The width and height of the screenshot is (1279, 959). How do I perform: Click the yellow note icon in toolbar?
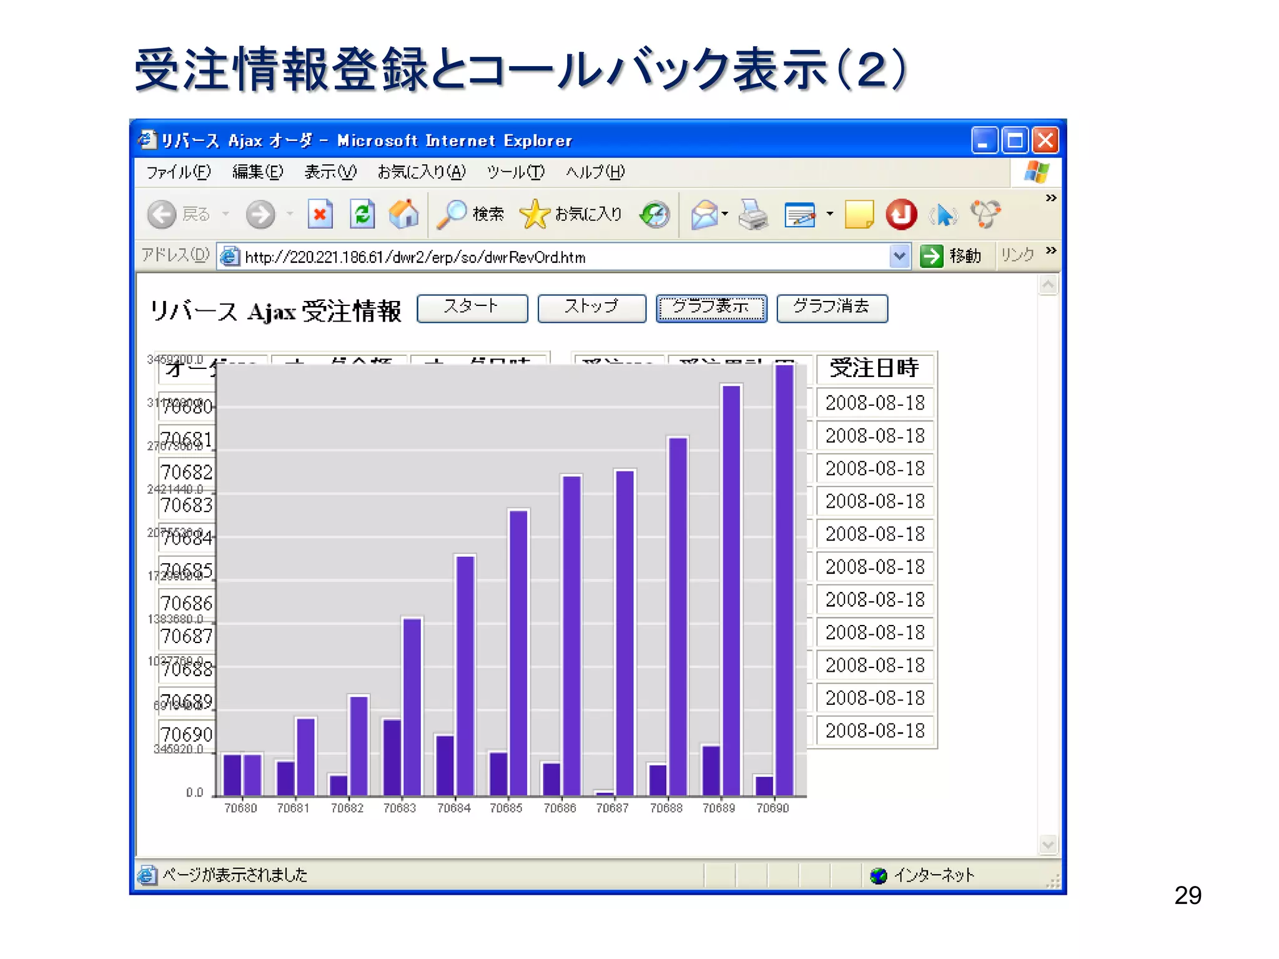click(859, 215)
